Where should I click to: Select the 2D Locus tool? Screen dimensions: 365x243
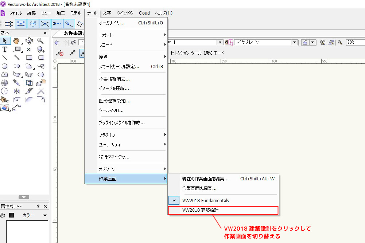29,49
